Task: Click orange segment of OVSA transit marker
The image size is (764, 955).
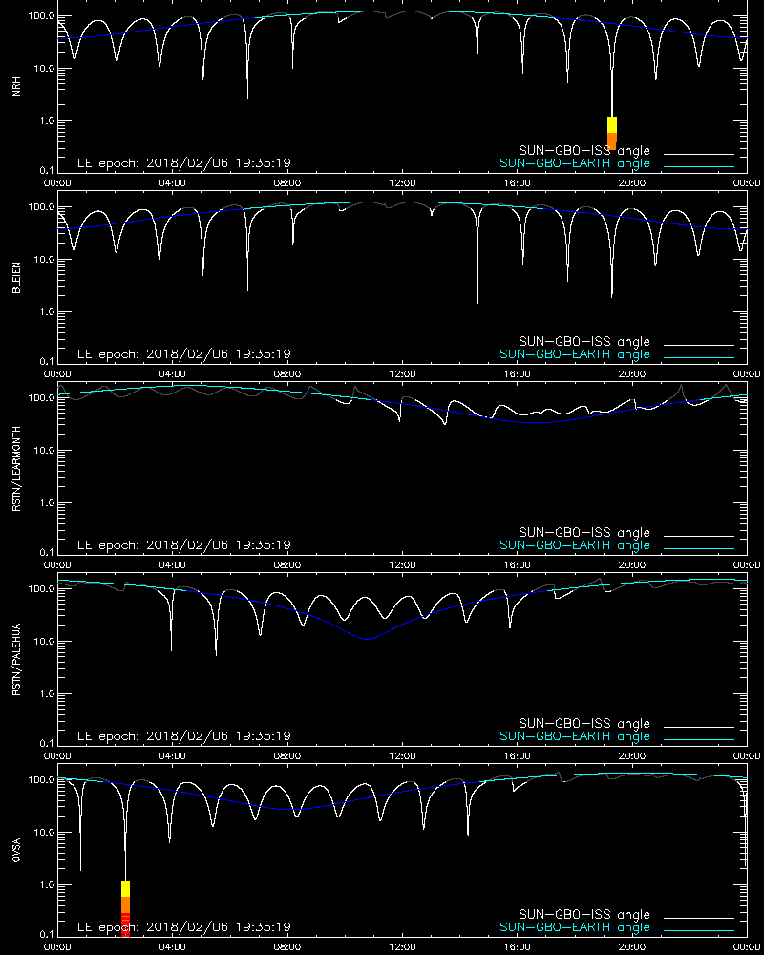Action: point(125,904)
